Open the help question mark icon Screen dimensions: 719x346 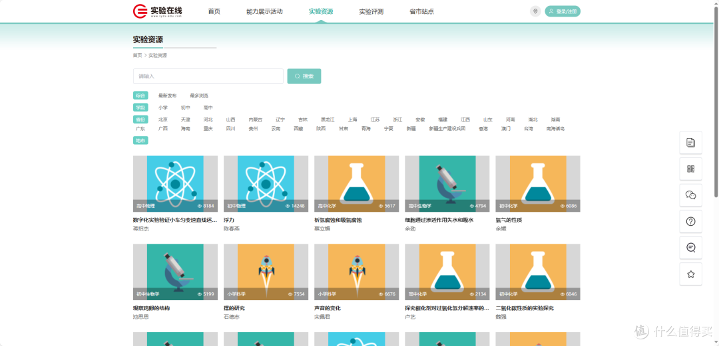690,222
